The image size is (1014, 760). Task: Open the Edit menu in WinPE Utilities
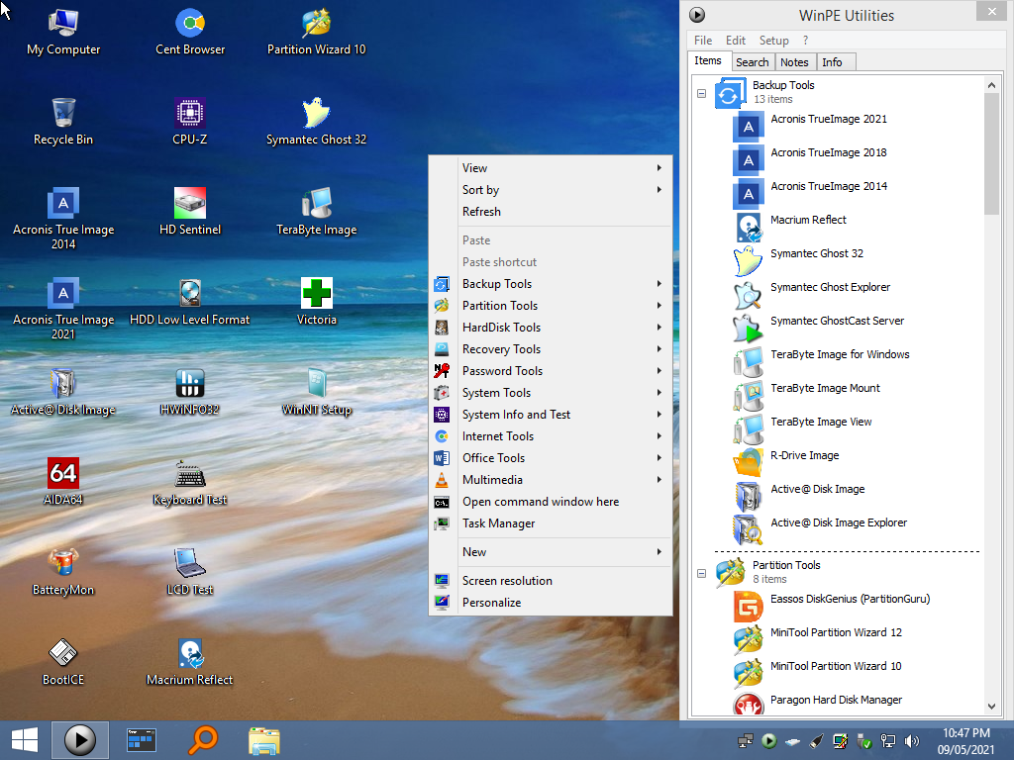tap(736, 40)
